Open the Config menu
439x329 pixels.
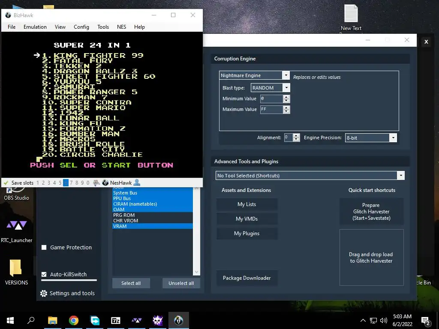(81, 27)
